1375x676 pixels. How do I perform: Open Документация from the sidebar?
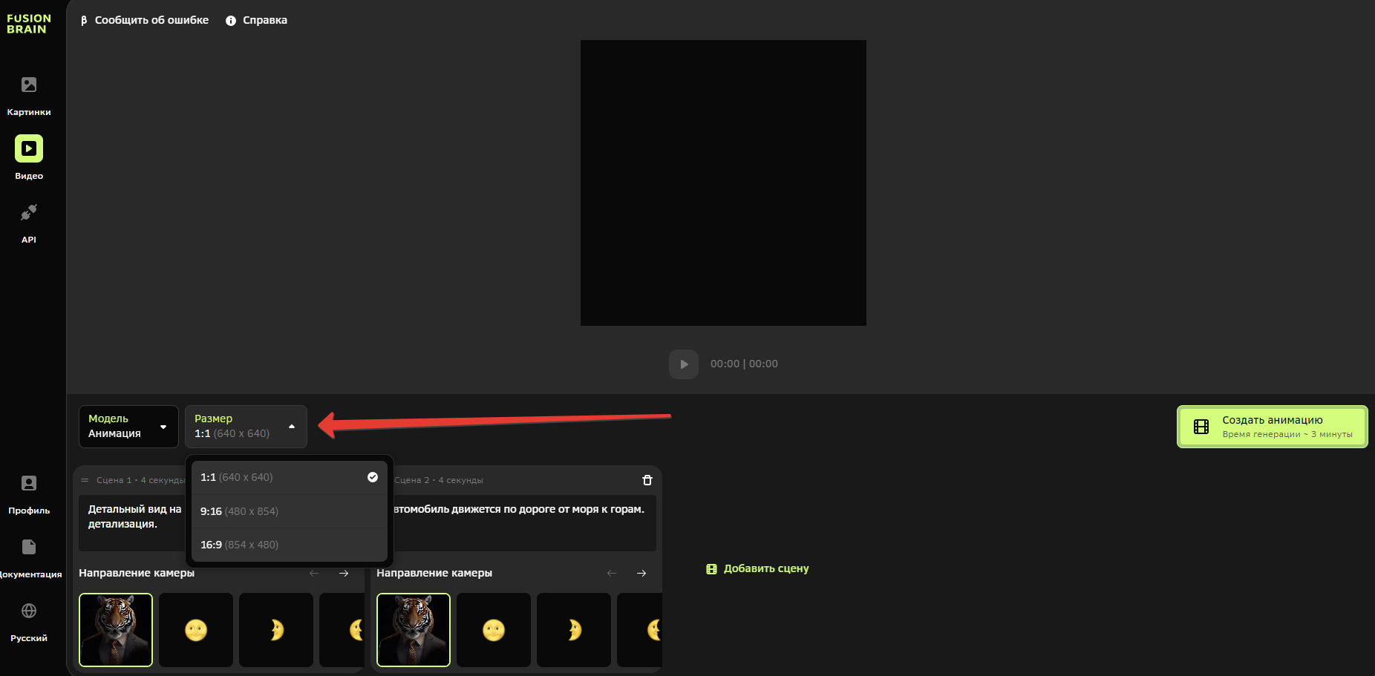coord(29,548)
